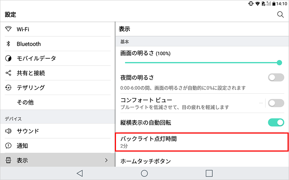This screenshot has width=289, height=180.
Task: Click the mobile data half-circle icon
Action: (8, 58)
